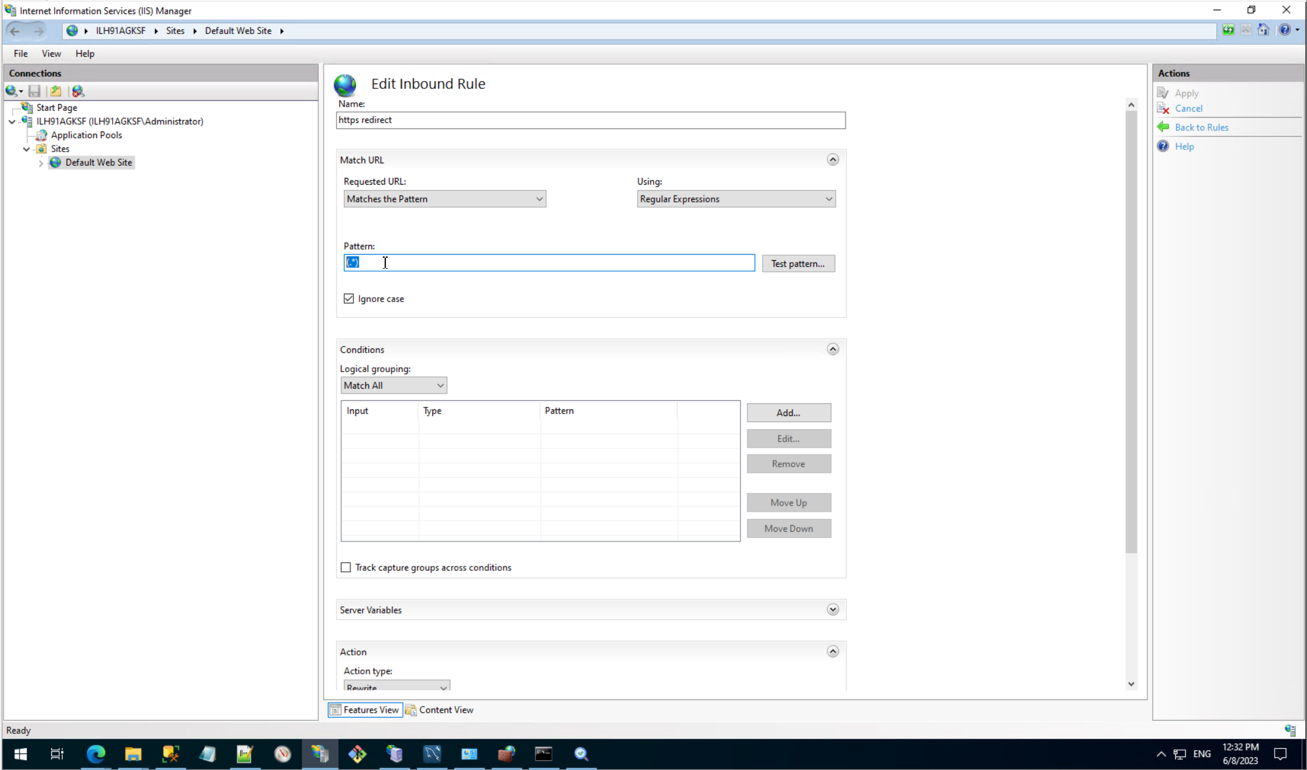
Task: Click the vertical scrollbar down arrow
Action: pos(1131,684)
